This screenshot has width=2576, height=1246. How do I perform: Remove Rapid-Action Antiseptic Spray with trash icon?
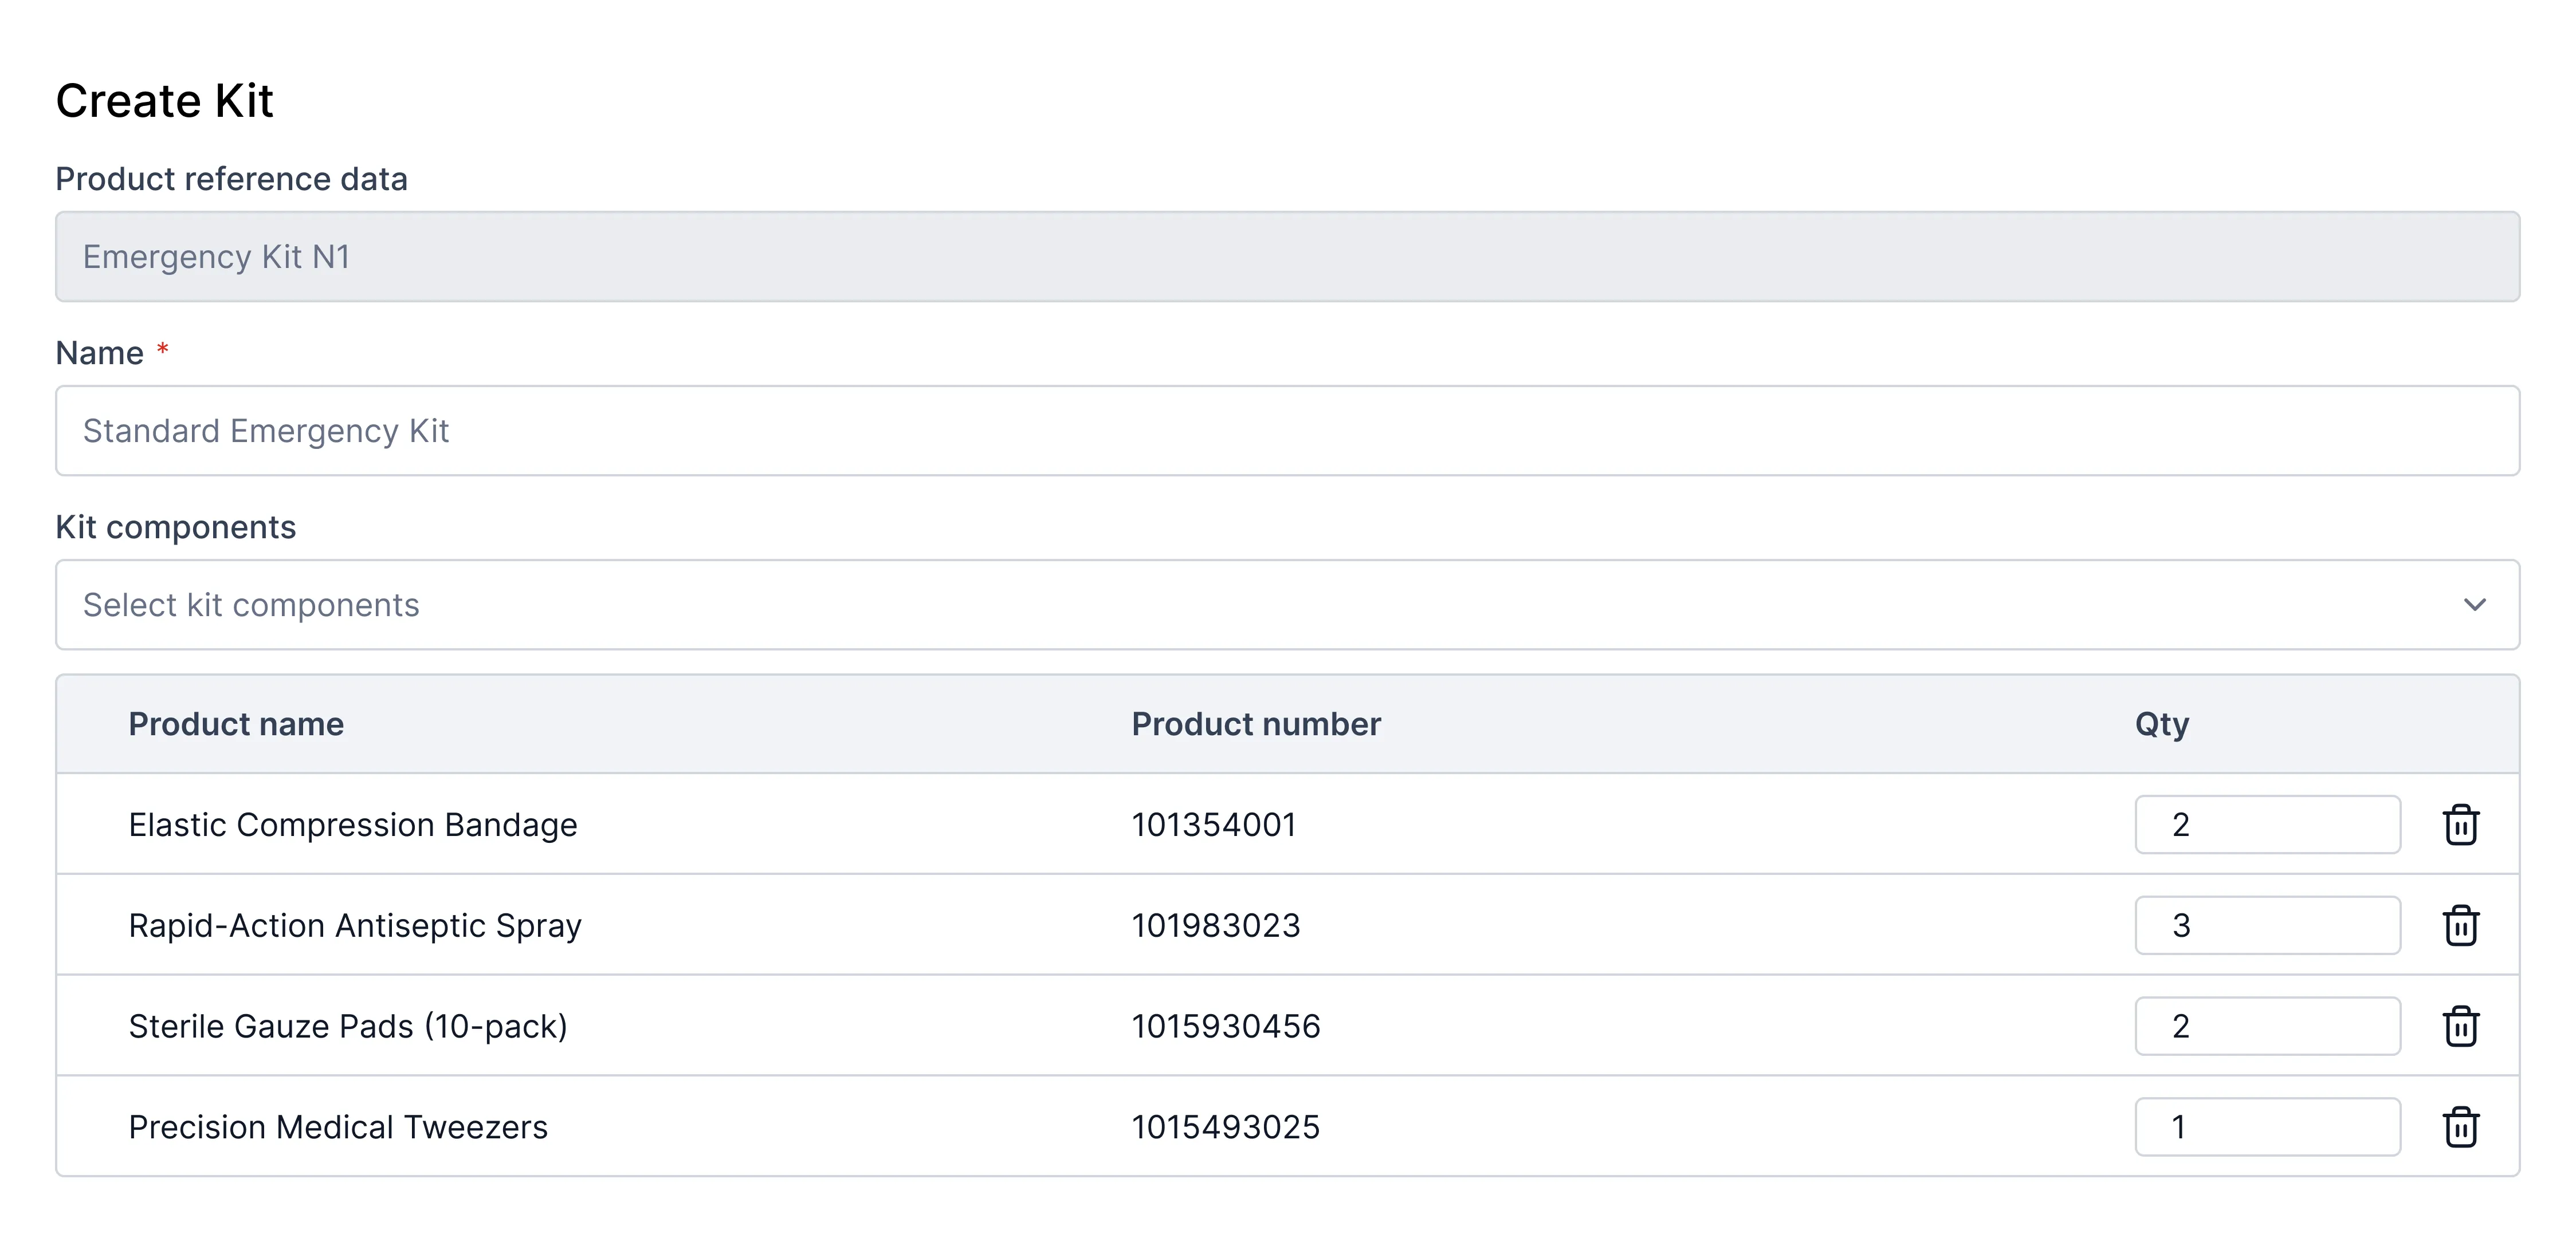[x=2460, y=925]
